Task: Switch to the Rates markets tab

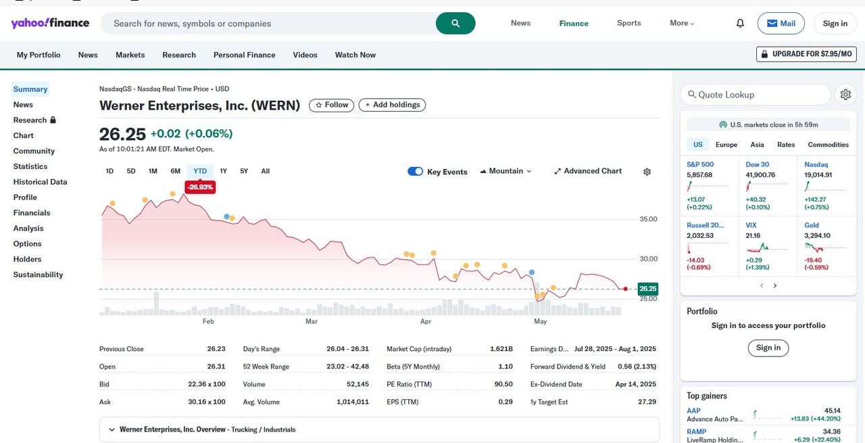Action: pyautogui.click(x=786, y=145)
